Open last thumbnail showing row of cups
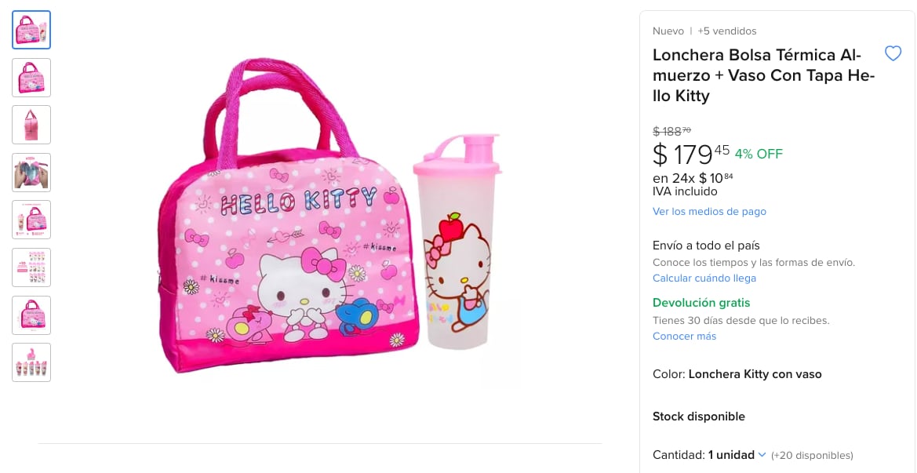917x473 pixels. (31, 362)
